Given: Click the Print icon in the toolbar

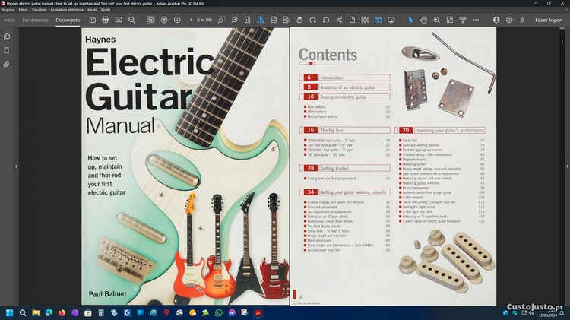Looking at the screenshot, I should tap(106, 19).
